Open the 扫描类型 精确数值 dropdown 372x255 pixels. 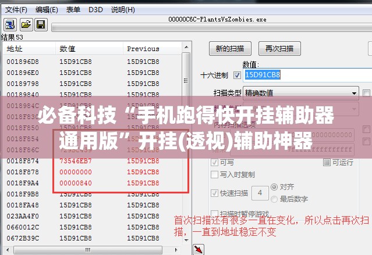pyautogui.click(x=301, y=93)
